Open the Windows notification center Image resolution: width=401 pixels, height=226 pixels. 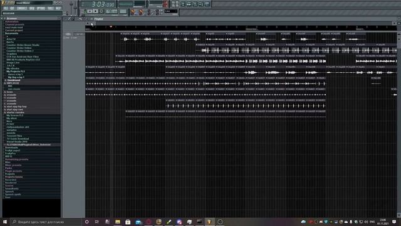(394, 222)
